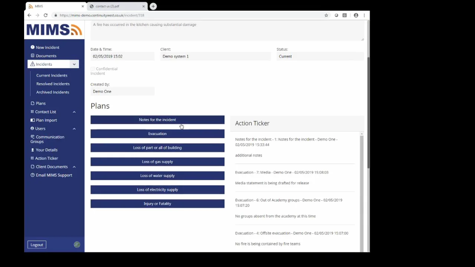This screenshot has height=267, width=475.
Task: Click the New Incident sidebar icon
Action: click(x=32, y=47)
